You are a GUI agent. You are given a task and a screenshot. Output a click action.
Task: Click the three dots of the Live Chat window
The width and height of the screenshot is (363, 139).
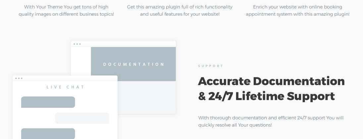coord(19,78)
